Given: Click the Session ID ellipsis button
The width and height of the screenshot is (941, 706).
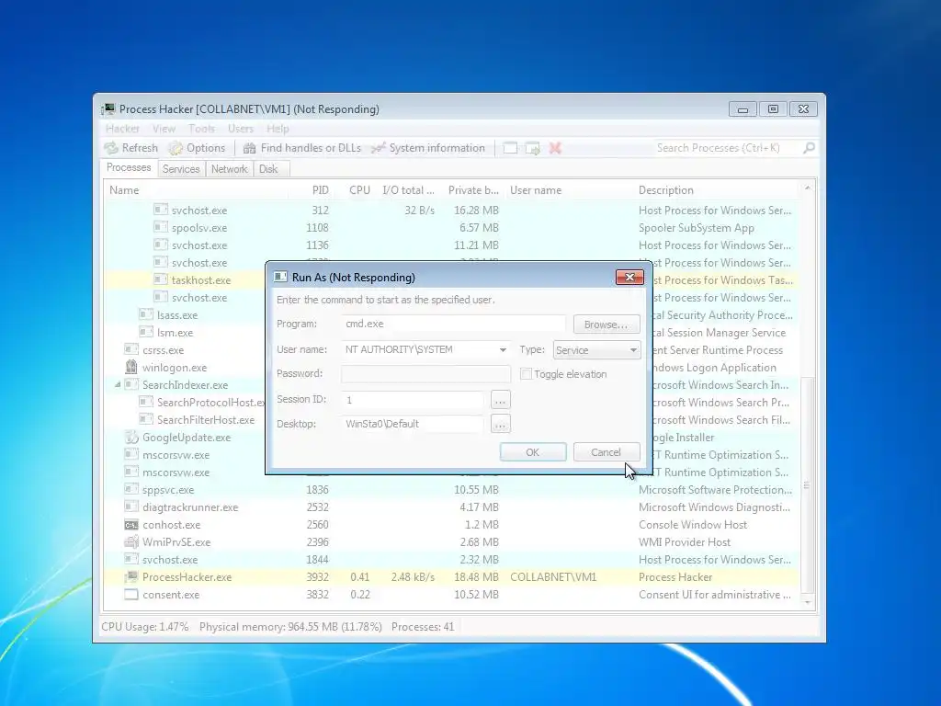Looking at the screenshot, I should pos(500,399).
